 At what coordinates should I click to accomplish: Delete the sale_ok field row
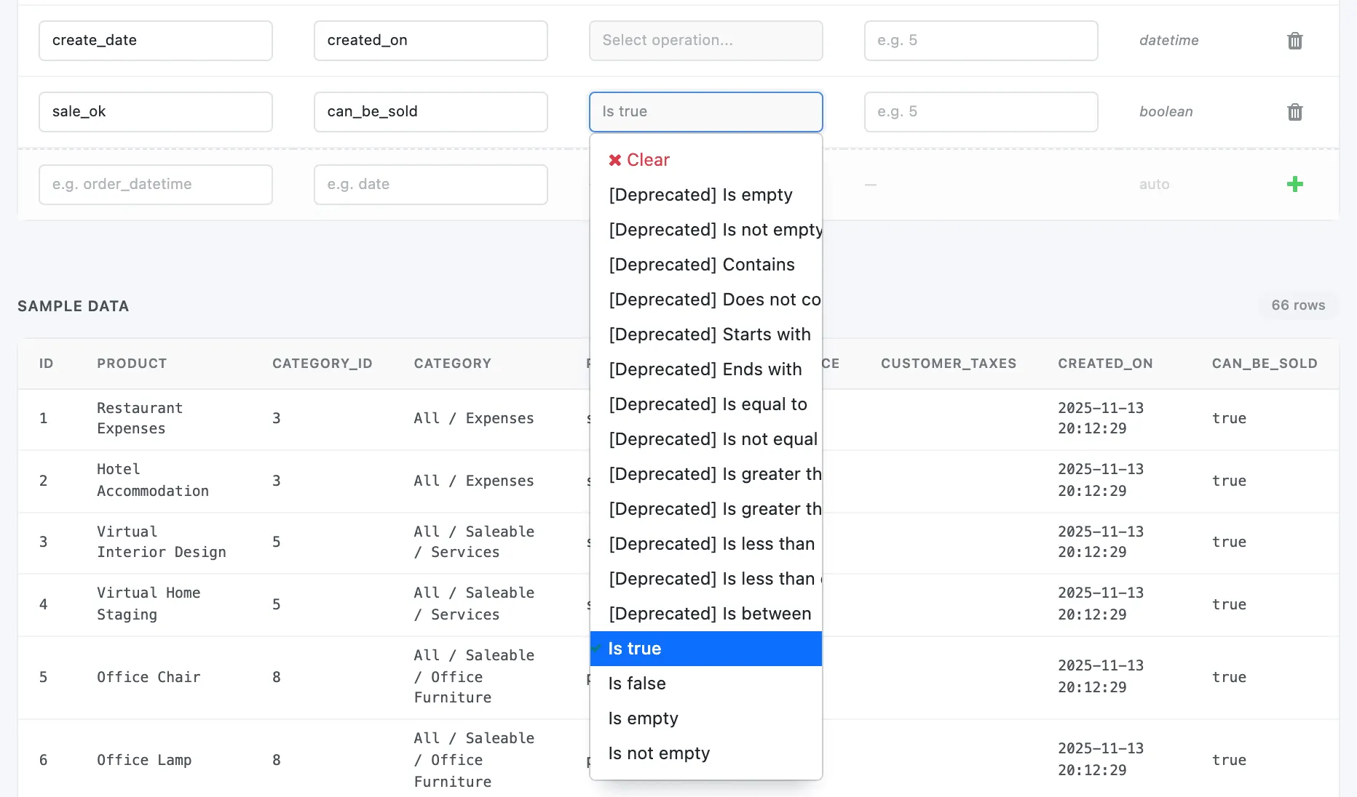tap(1294, 112)
